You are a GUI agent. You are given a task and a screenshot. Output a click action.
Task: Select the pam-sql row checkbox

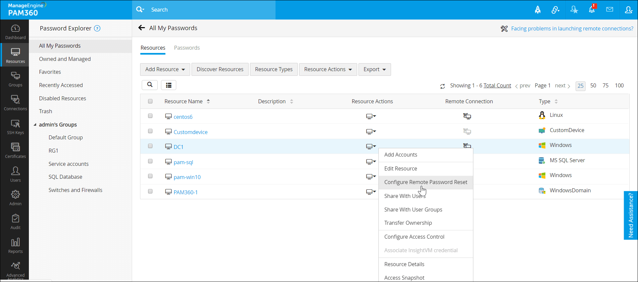(150, 161)
